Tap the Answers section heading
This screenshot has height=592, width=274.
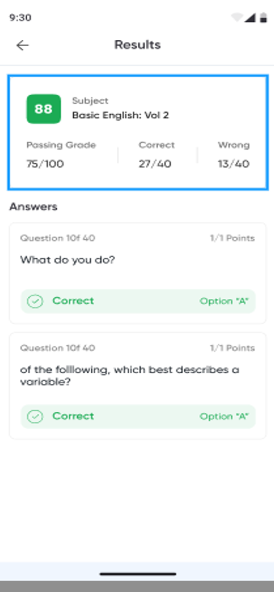tap(33, 207)
